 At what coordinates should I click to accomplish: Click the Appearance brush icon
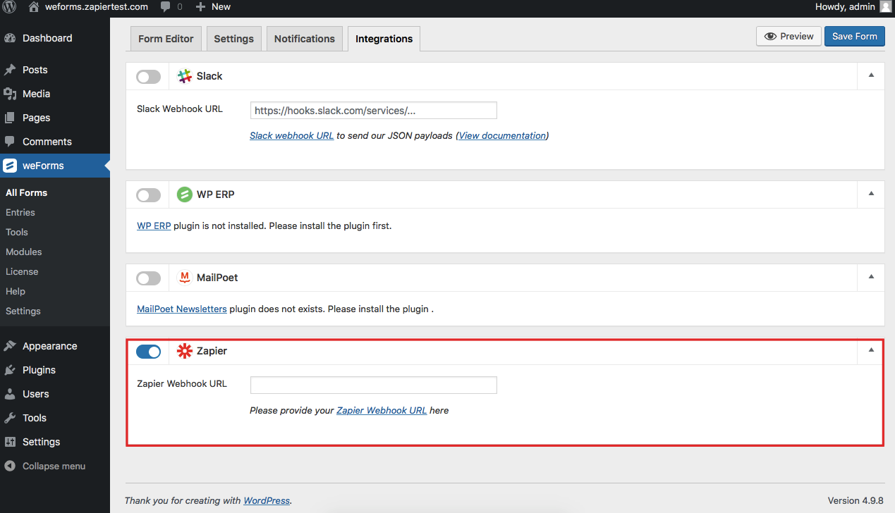[x=11, y=346]
